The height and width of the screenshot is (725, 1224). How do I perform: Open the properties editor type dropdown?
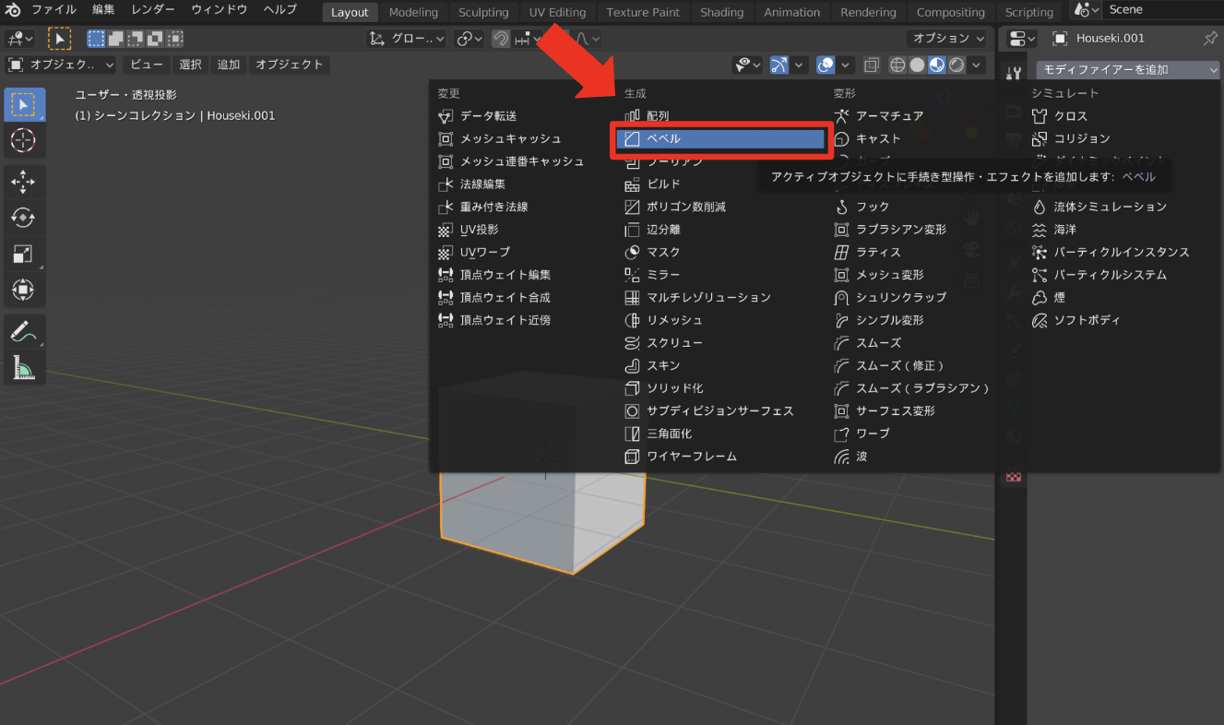coord(1023,39)
